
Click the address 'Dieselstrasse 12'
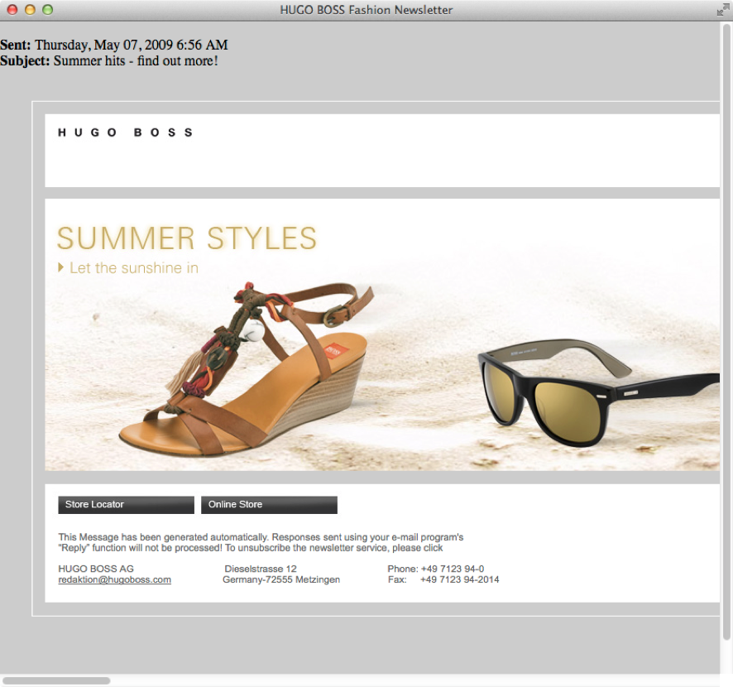pos(261,569)
